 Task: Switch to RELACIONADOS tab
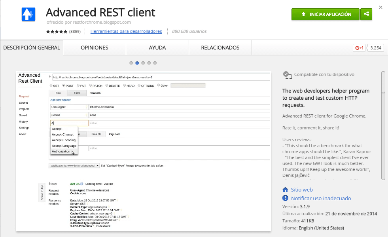pos(220,47)
